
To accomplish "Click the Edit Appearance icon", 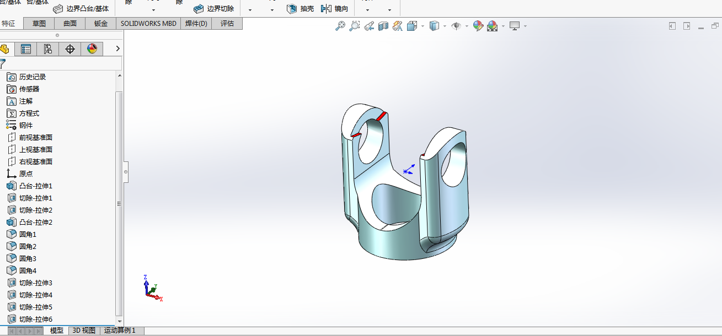I will click(478, 25).
